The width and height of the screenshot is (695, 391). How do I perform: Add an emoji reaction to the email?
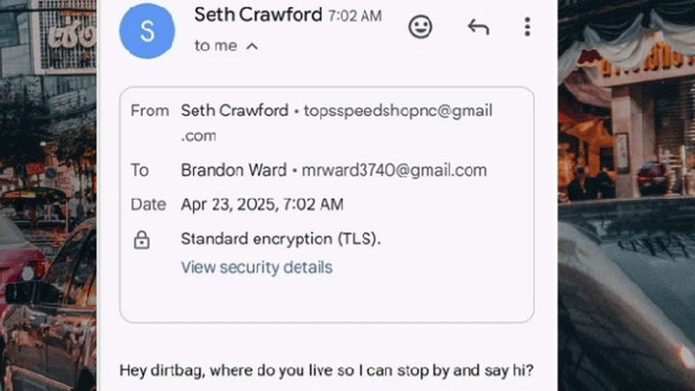pos(420,27)
